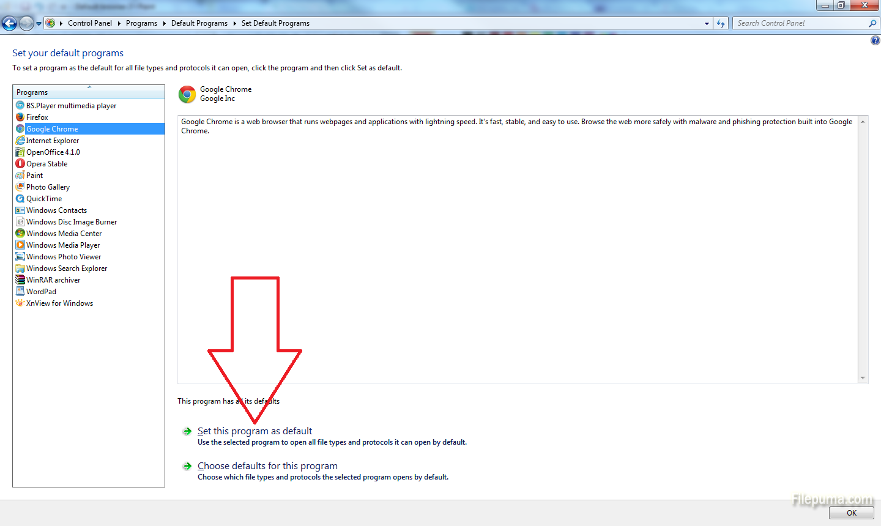Click the search magnifier icon in Search Control Panel
Image resolution: width=881 pixels, height=526 pixels.
coord(872,23)
